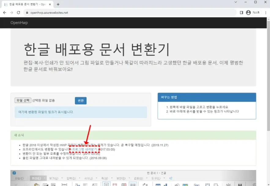Viewport: 270px width, 186px height.
Task: Expand the arrow next to 입력(D)
Action: (x=80, y=178)
